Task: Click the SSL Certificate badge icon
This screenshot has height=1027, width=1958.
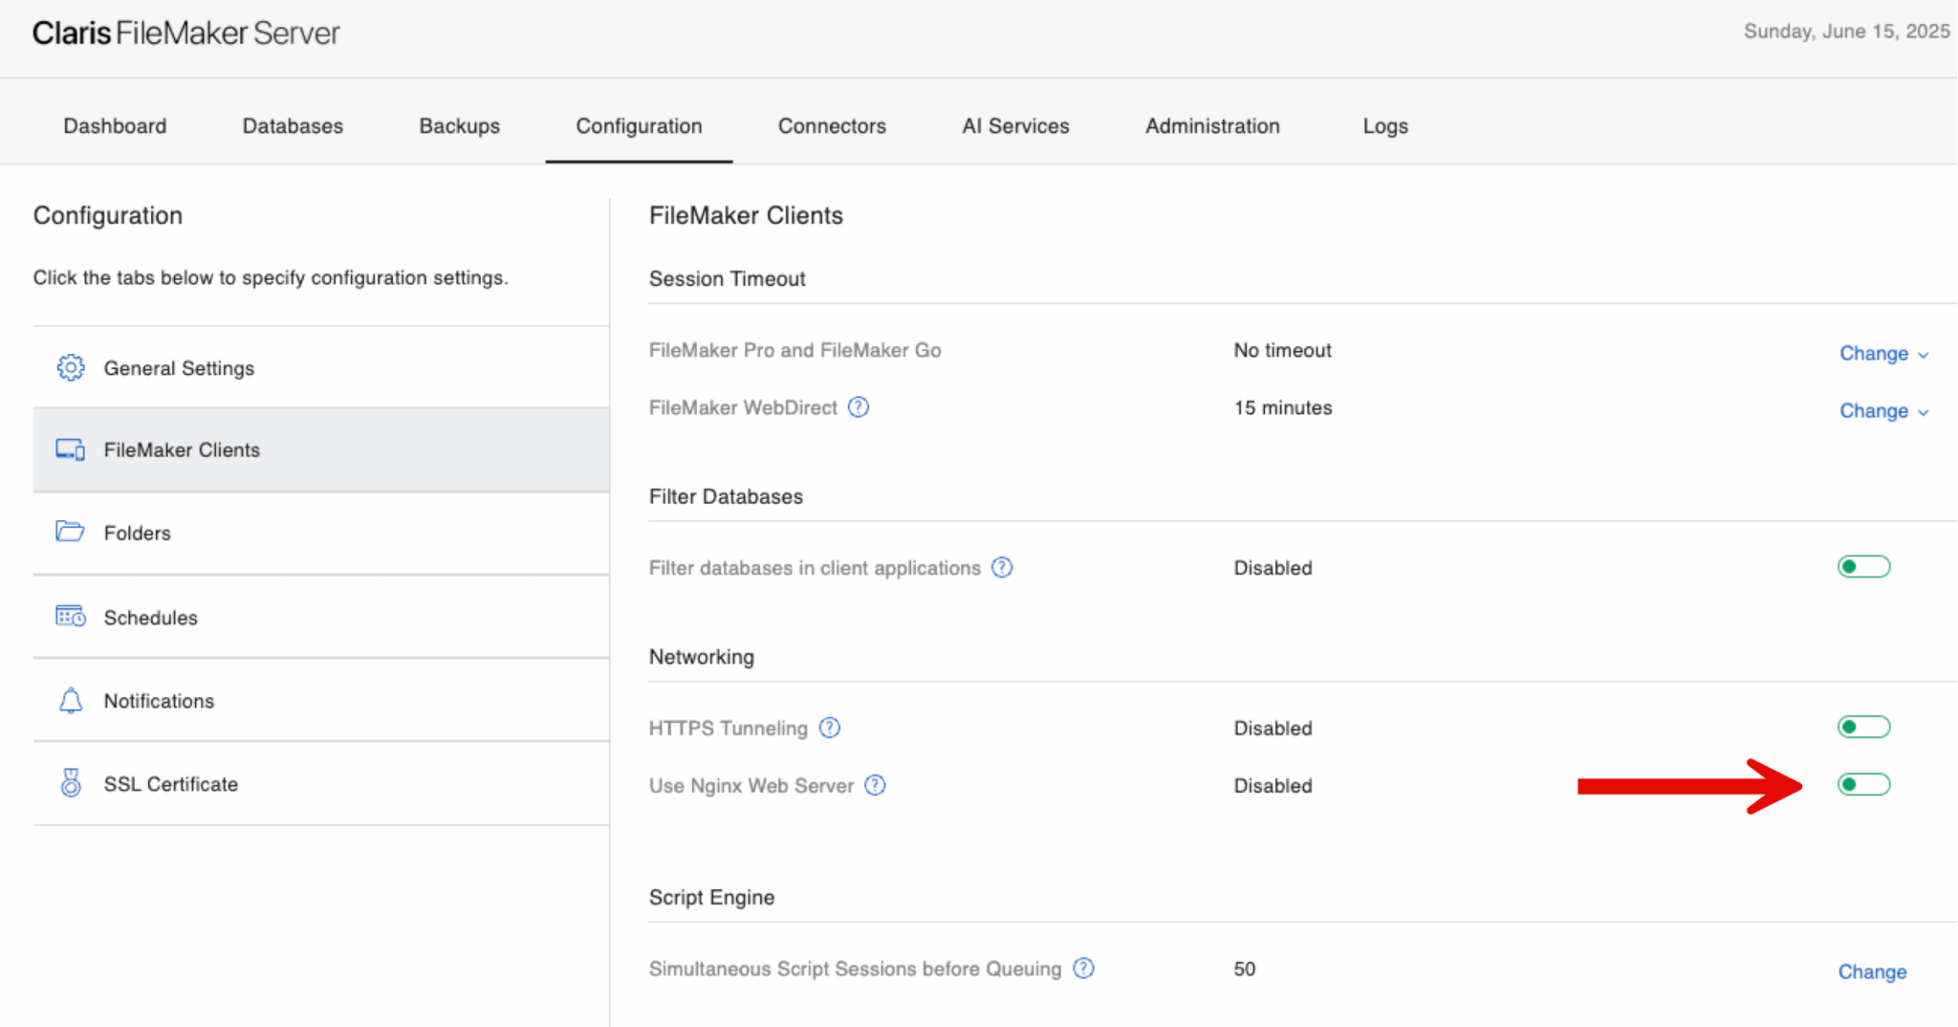Action: point(70,783)
